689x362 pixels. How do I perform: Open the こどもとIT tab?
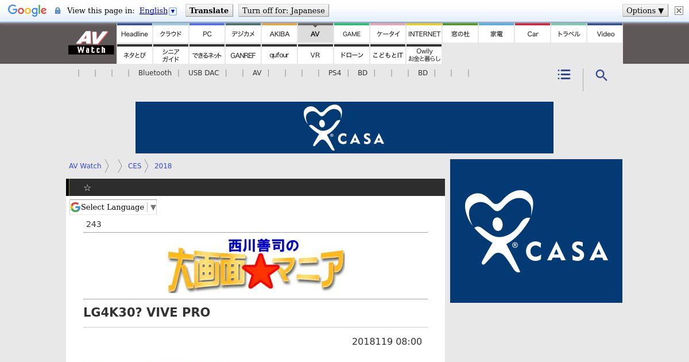[388, 55]
